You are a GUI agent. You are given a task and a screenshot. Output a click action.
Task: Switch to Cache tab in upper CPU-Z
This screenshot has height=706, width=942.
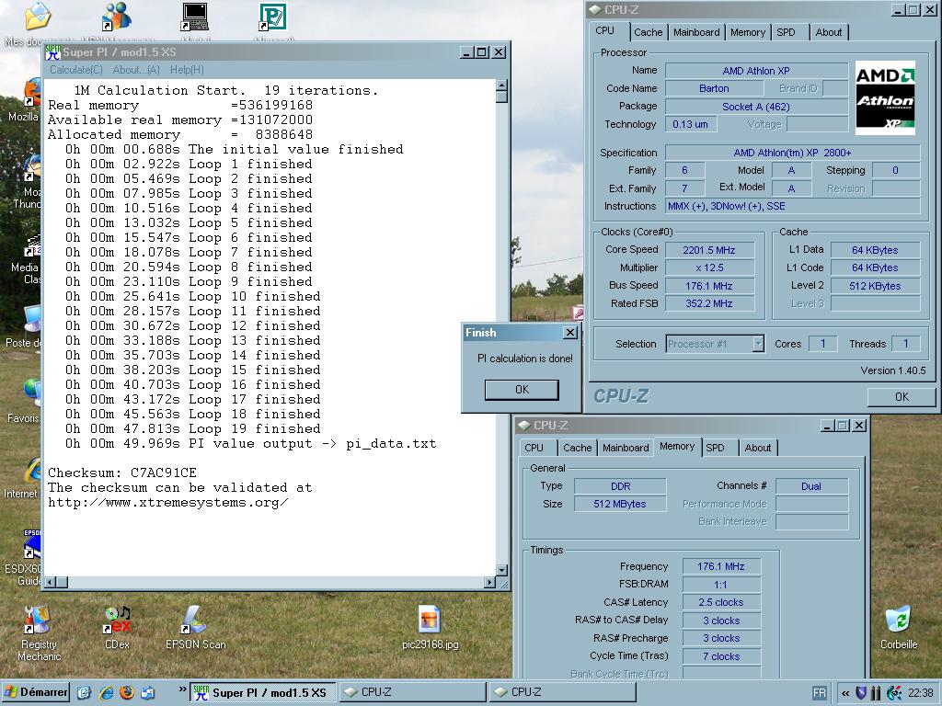click(648, 32)
